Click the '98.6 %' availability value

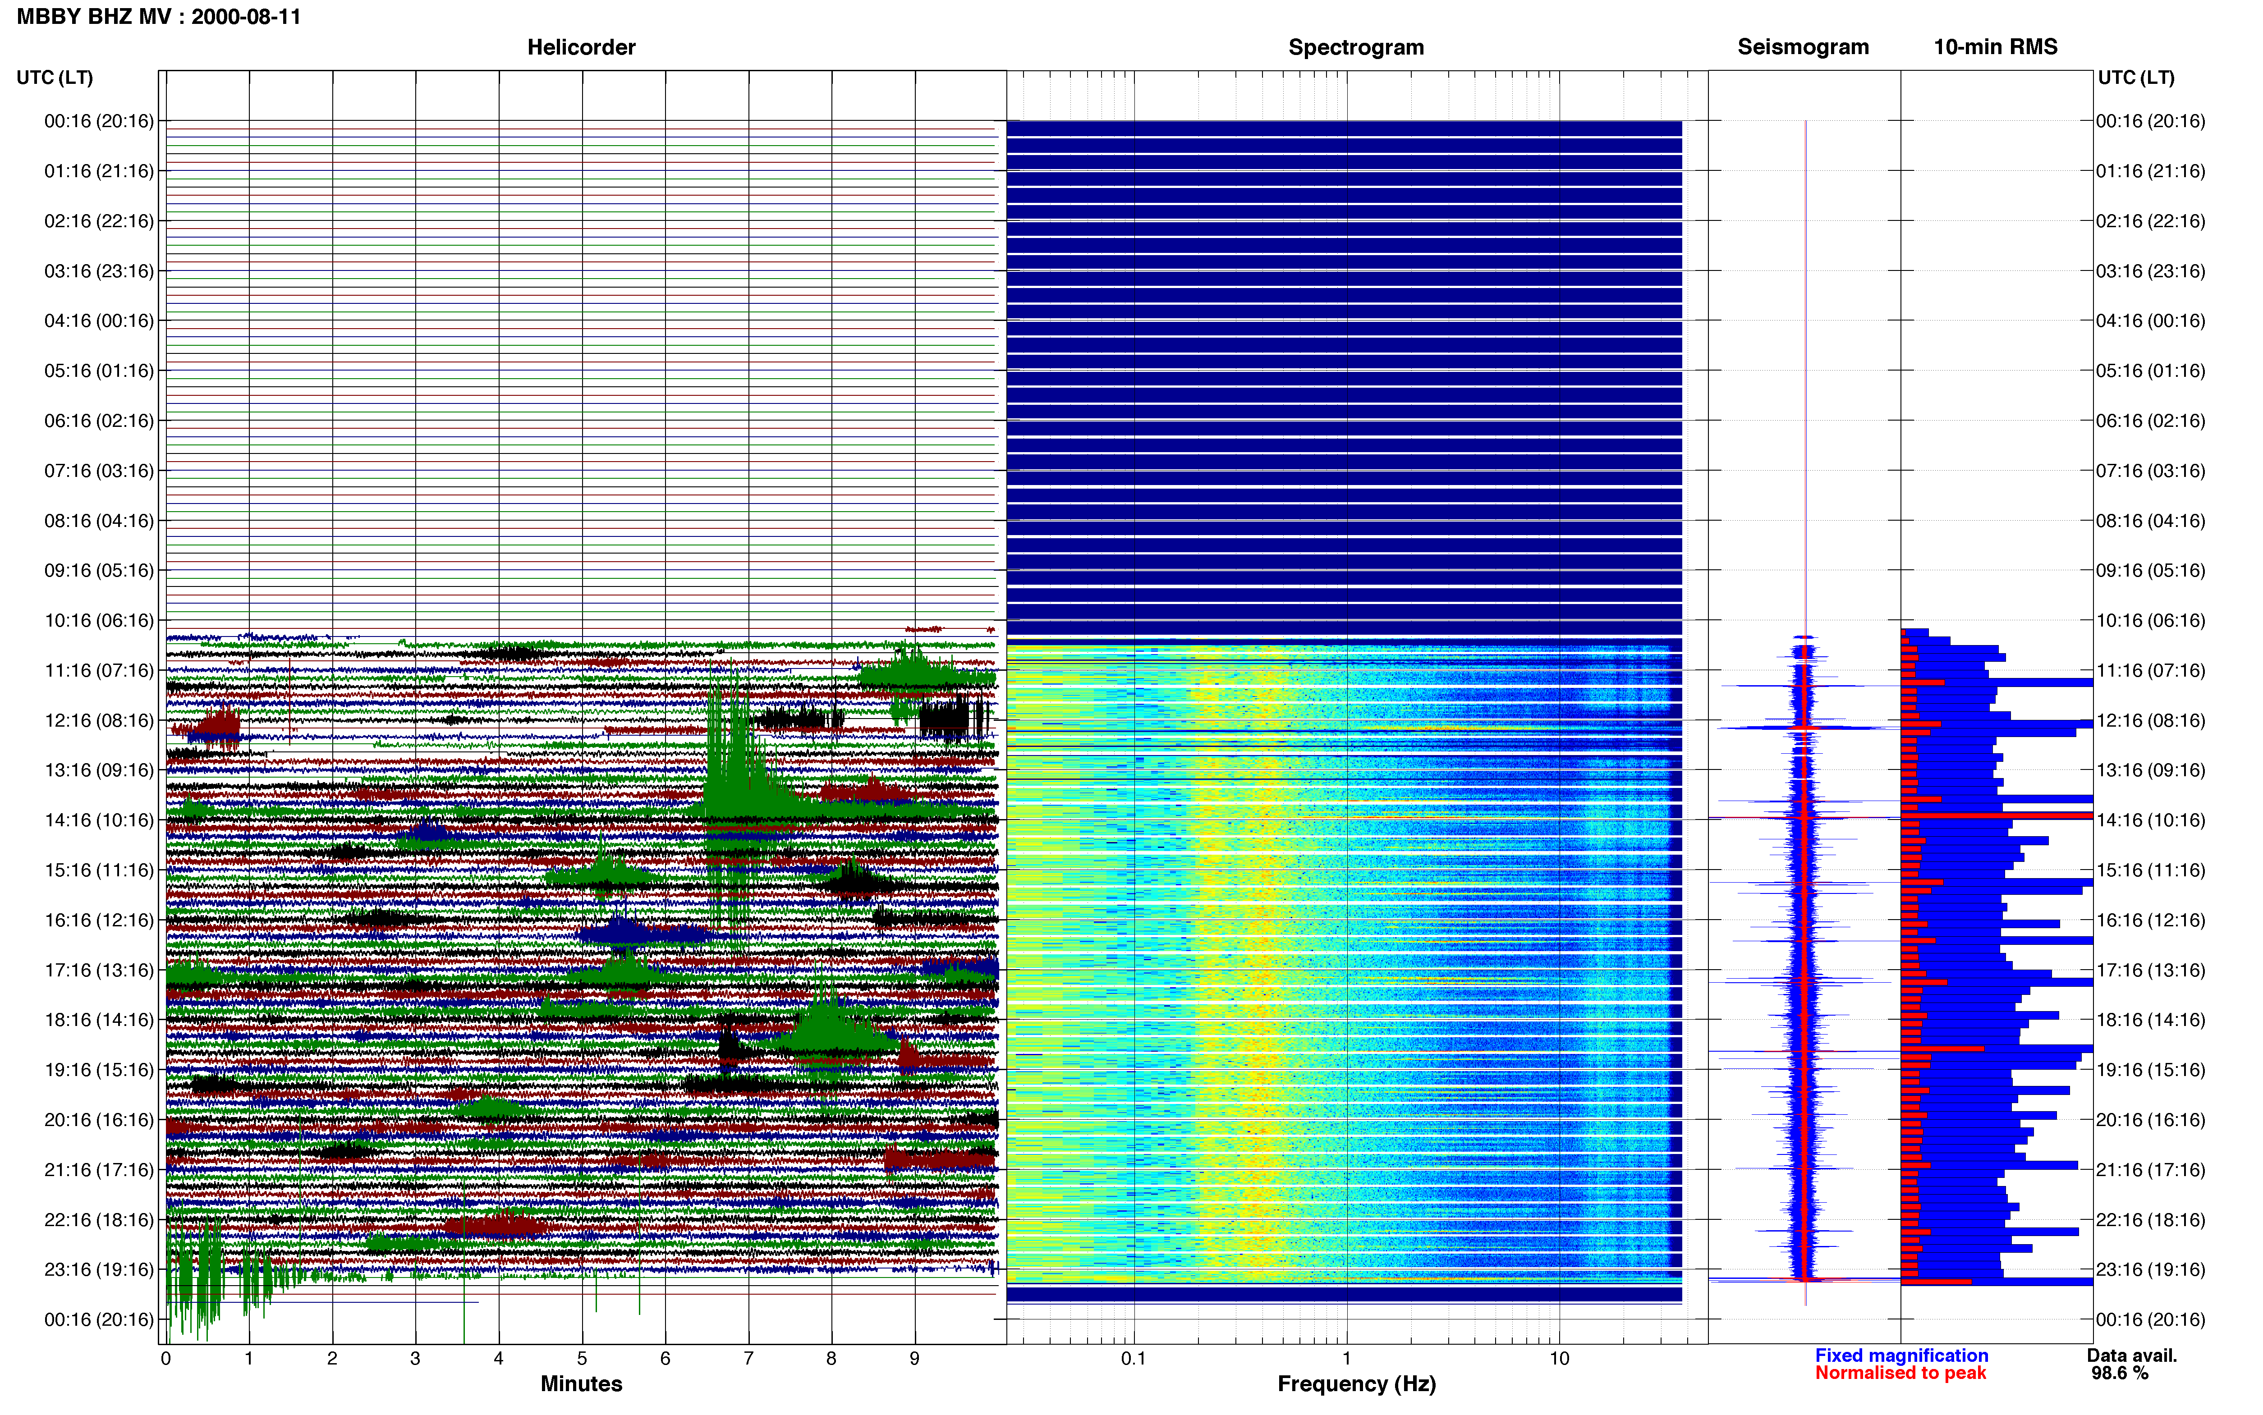[2120, 1373]
